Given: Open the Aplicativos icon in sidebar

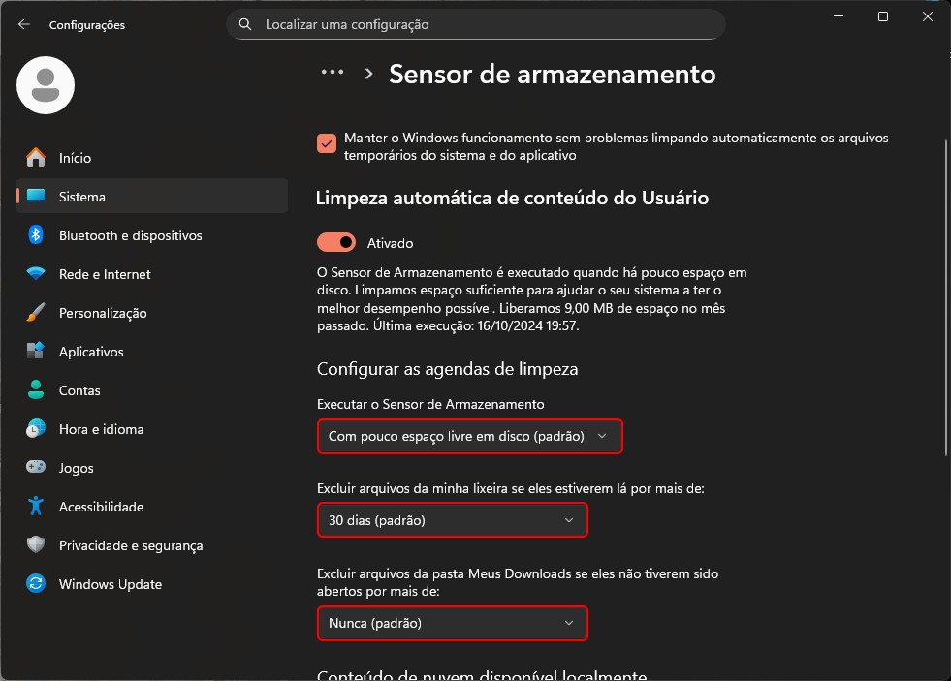Looking at the screenshot, I should (x=36, y=352).
